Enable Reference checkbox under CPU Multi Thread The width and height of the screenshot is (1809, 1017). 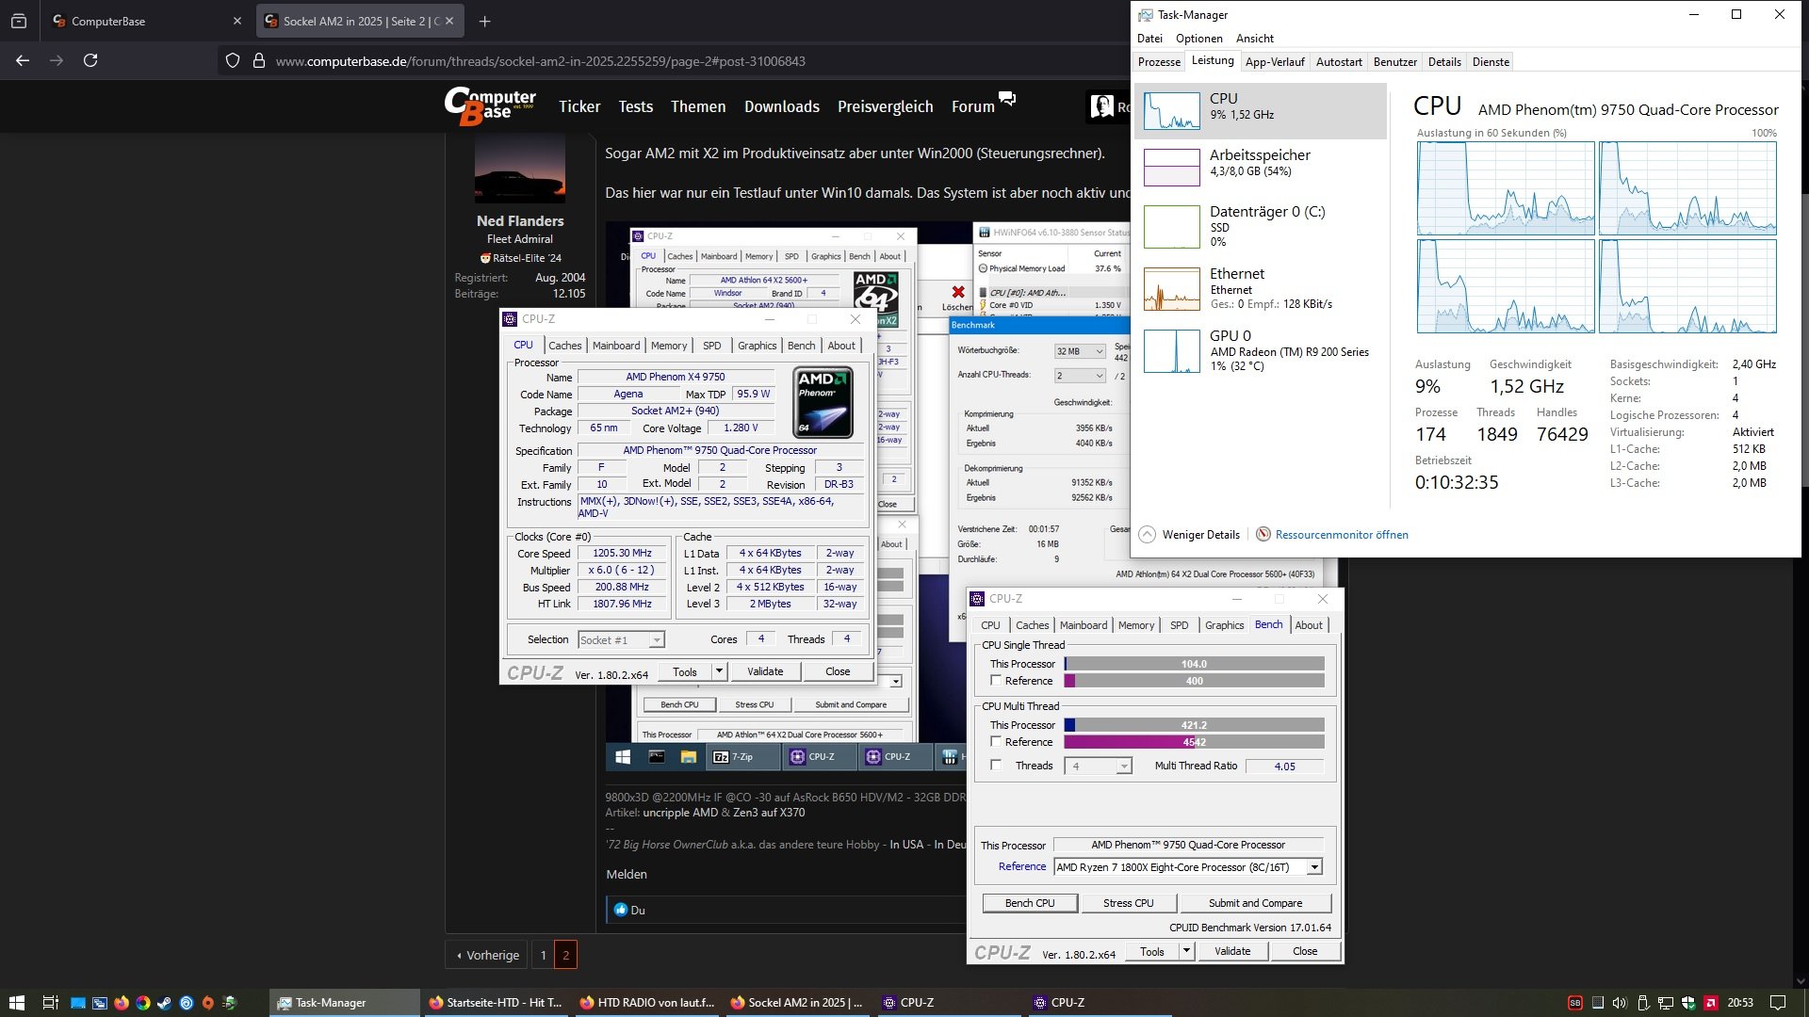[996, 742]
